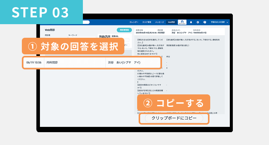Open the notification bell icon
The height and width of the screenshot is (145, 269).
191,22
